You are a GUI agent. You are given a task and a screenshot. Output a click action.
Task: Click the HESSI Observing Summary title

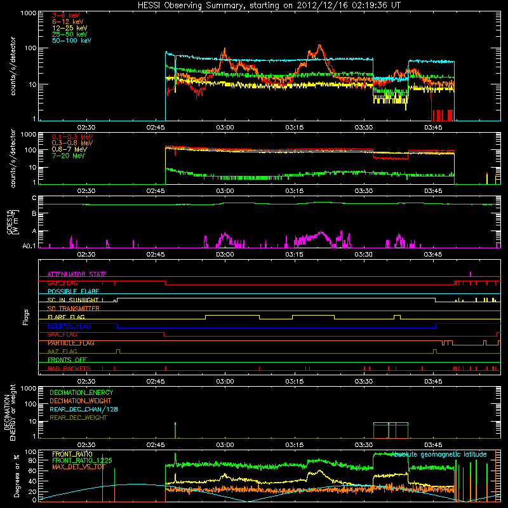click(269, 5)
